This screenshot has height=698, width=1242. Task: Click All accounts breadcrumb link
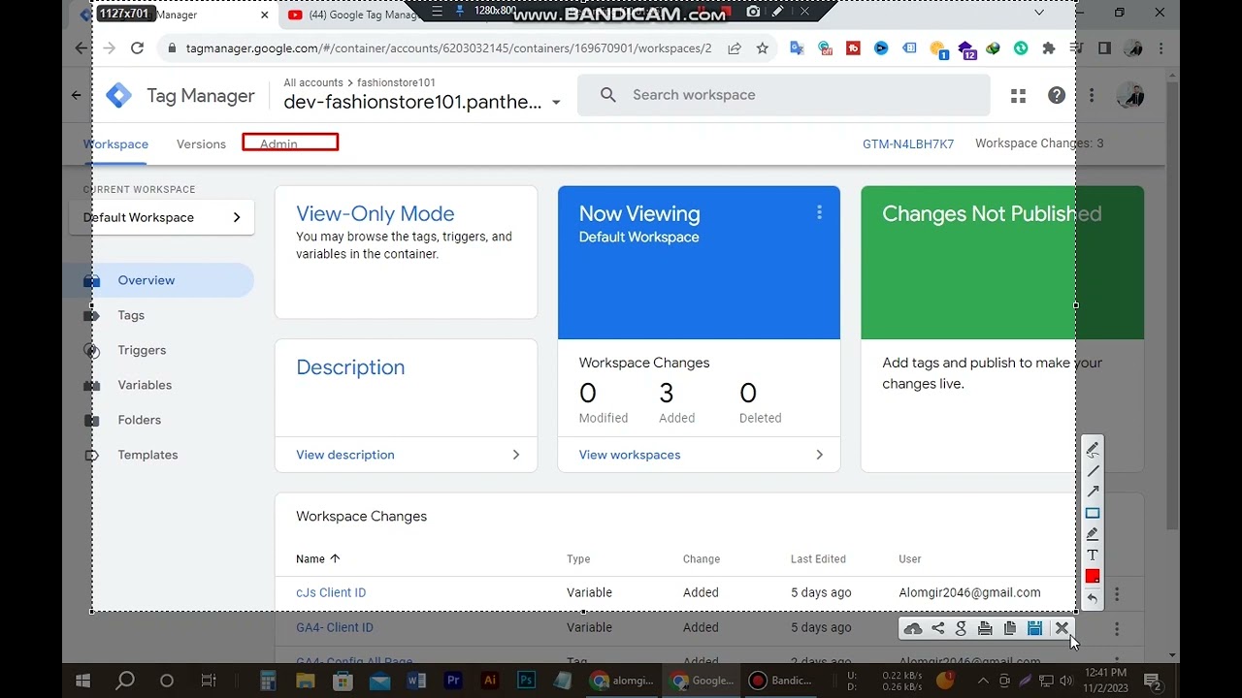313,82
